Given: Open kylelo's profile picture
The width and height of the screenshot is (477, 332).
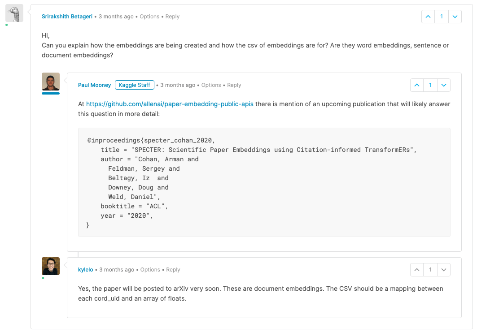Looking at the screenshot, I should click(x=51, y=266).
